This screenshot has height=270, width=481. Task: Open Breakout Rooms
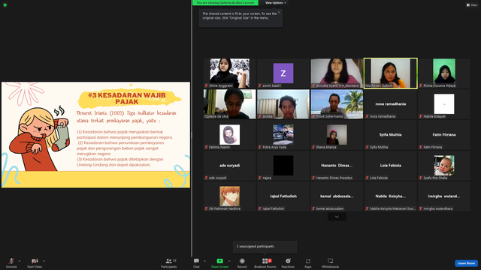point(265,262)
